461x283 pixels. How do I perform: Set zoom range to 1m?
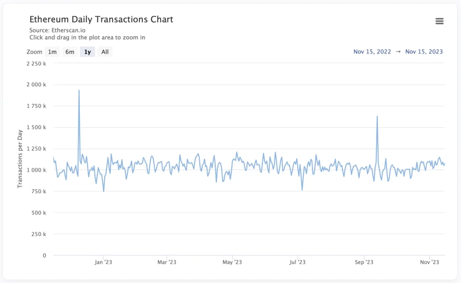52,52
